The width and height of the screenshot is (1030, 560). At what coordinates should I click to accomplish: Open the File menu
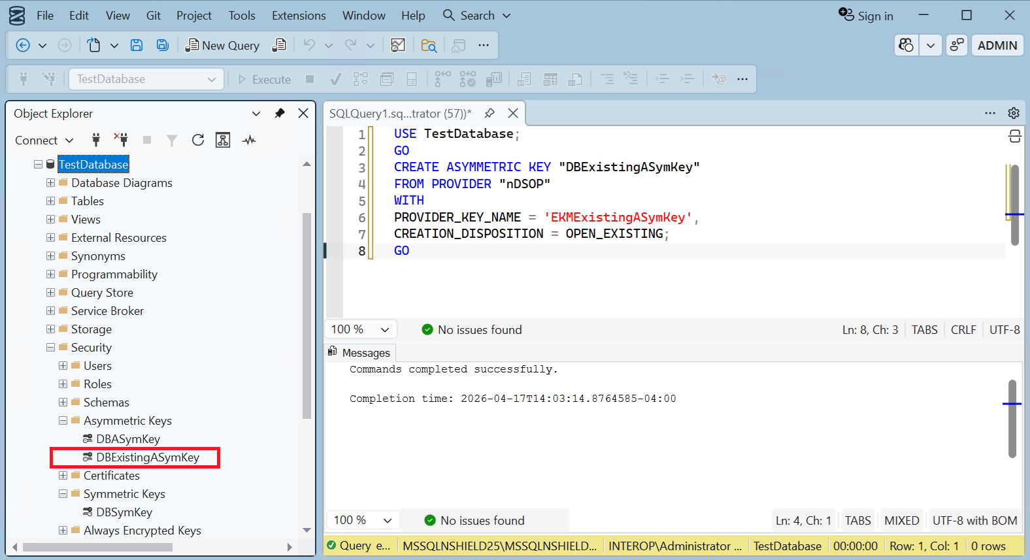click(x=45, y=16)
